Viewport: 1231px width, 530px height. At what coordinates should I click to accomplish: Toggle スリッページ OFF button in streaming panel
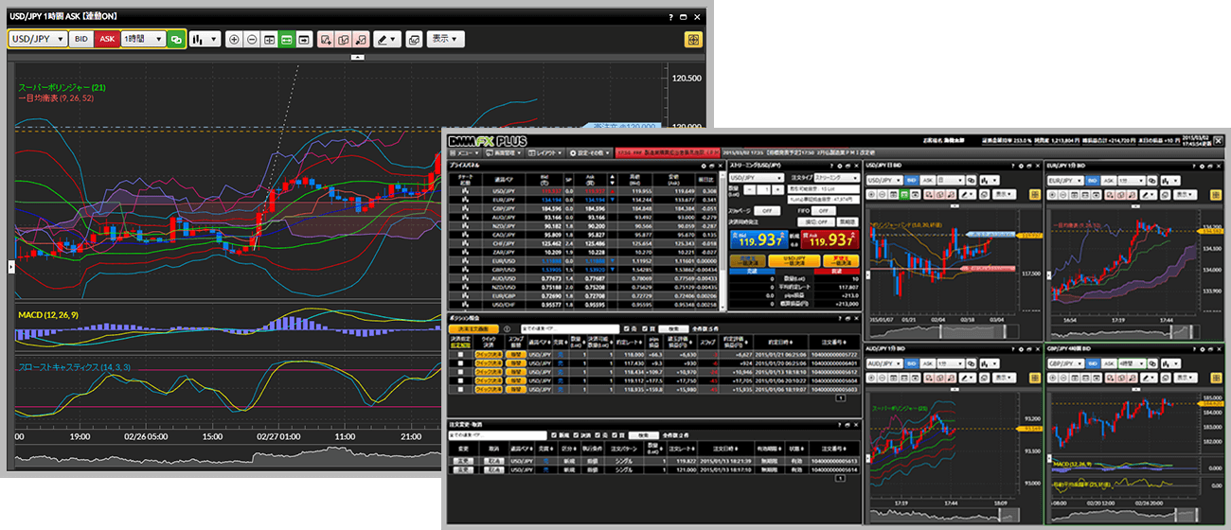click(x=766, y=210)
